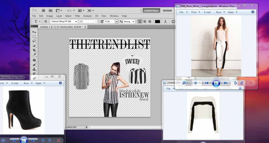Select the Quick Selection tool
This screenshot has height=143, width=269.
(34, 46)
